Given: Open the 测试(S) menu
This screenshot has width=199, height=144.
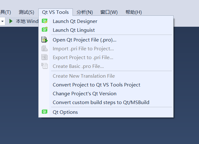Looking at the screenshot, I should tap(26, 12).
